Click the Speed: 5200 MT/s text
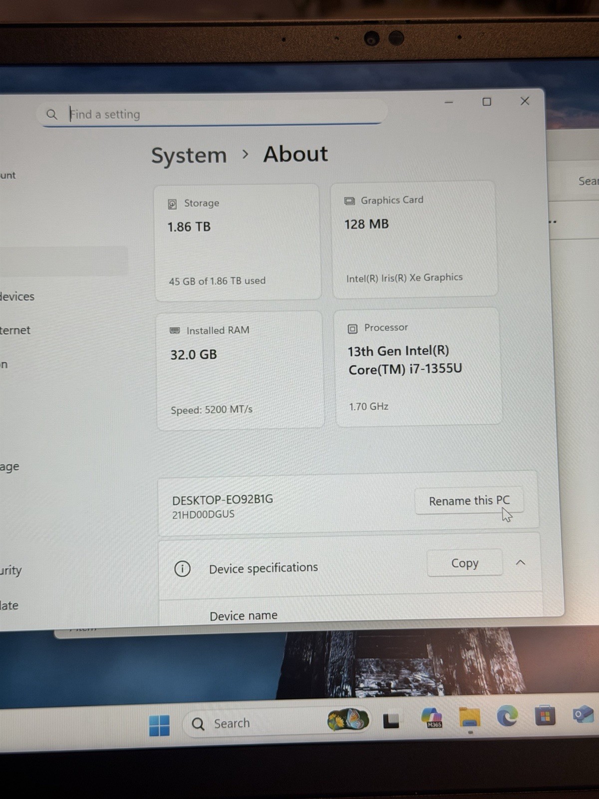Viewport: 599px width, 799px height. coord(212,410)
